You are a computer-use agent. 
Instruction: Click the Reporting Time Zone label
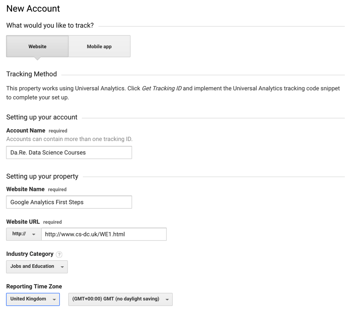[x=34, y=287]
